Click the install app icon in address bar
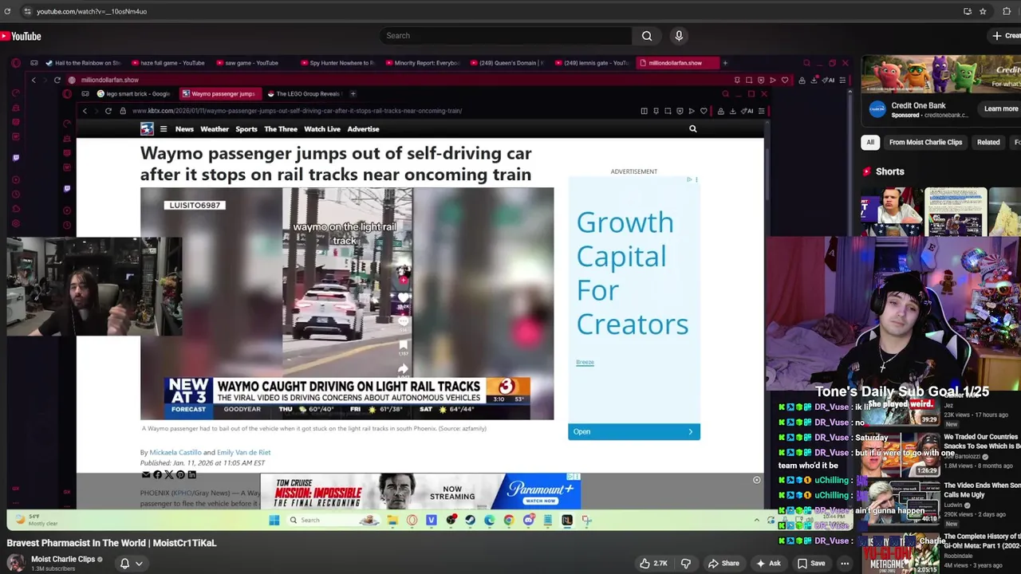 968,11
